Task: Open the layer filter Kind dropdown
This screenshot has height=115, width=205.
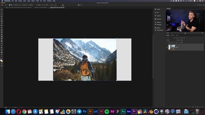Action: pyautogui.click(x=170, y=38)
